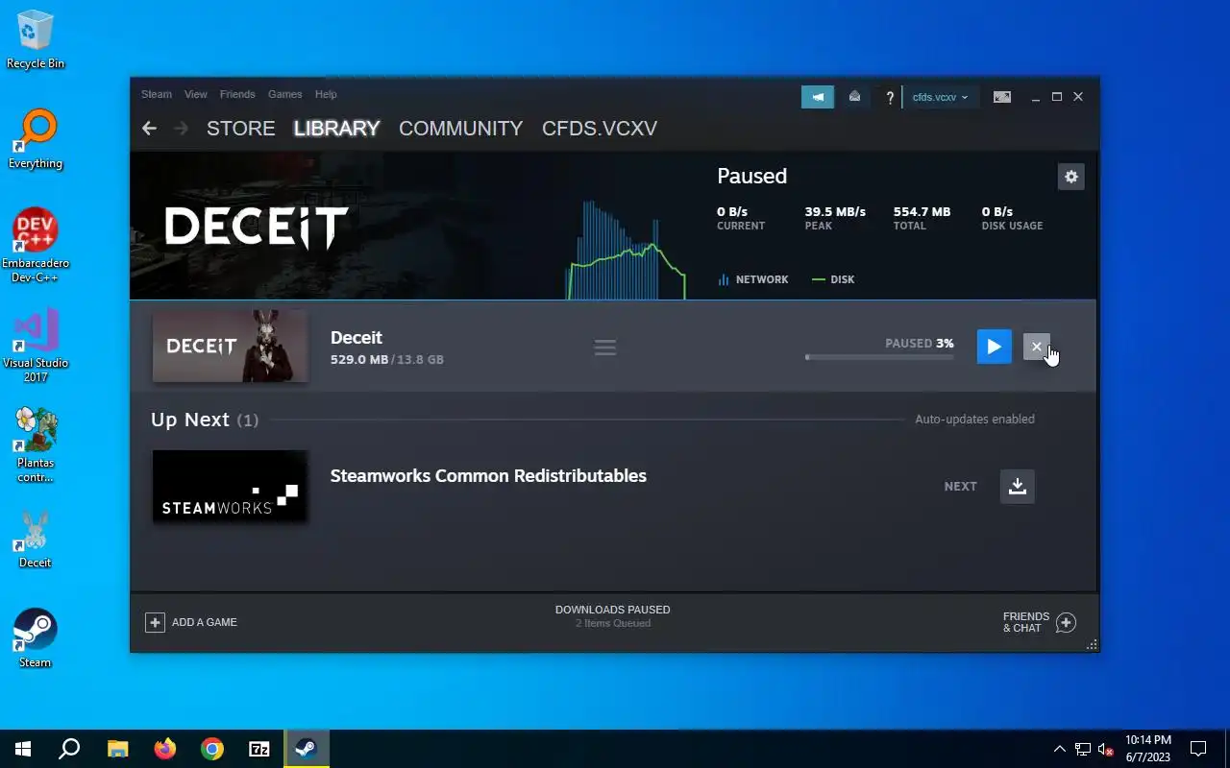Open File Explorer from the taskbar
1230x768 pixels.
click(117, 749)
